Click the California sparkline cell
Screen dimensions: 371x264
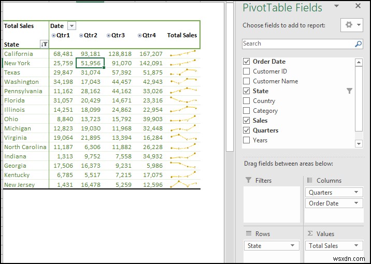point(183,54)
